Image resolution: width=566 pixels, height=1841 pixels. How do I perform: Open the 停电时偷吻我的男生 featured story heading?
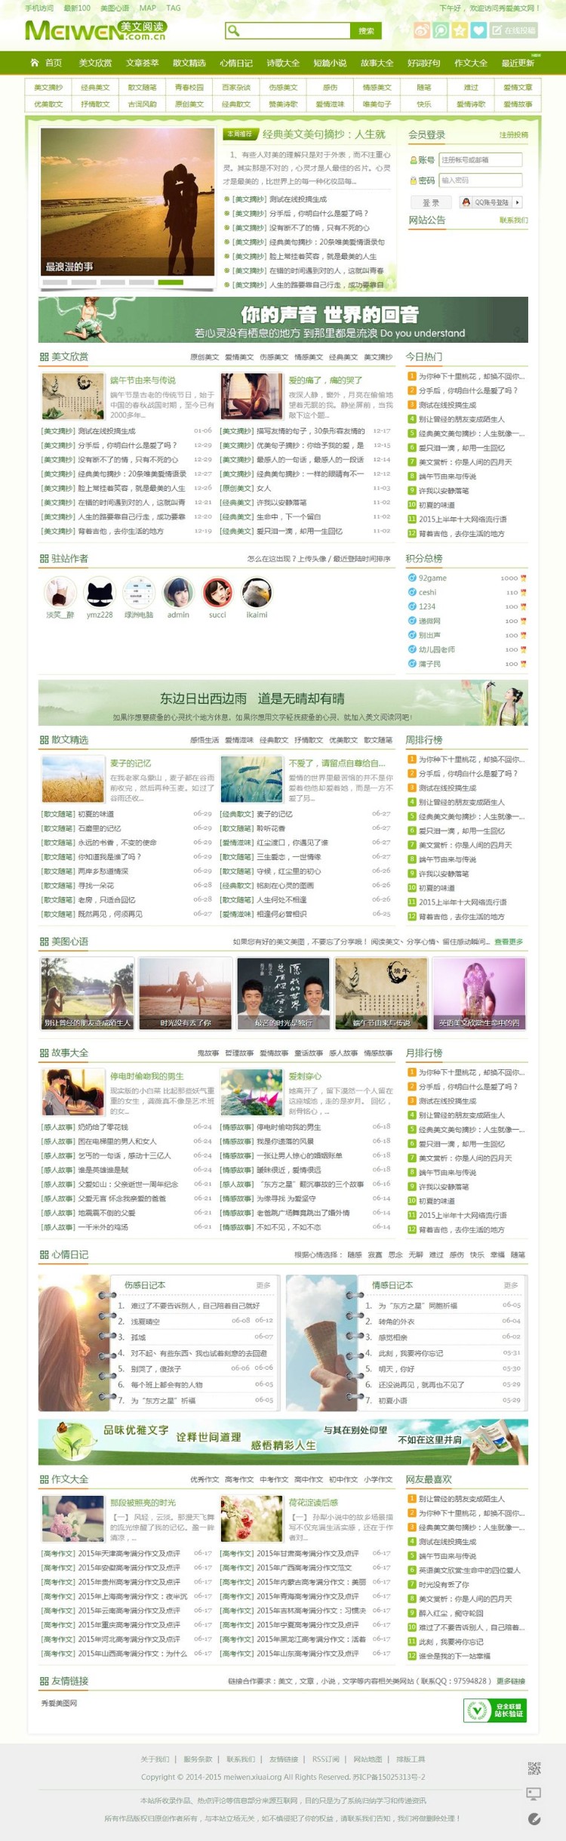[x=147, y=1075]
